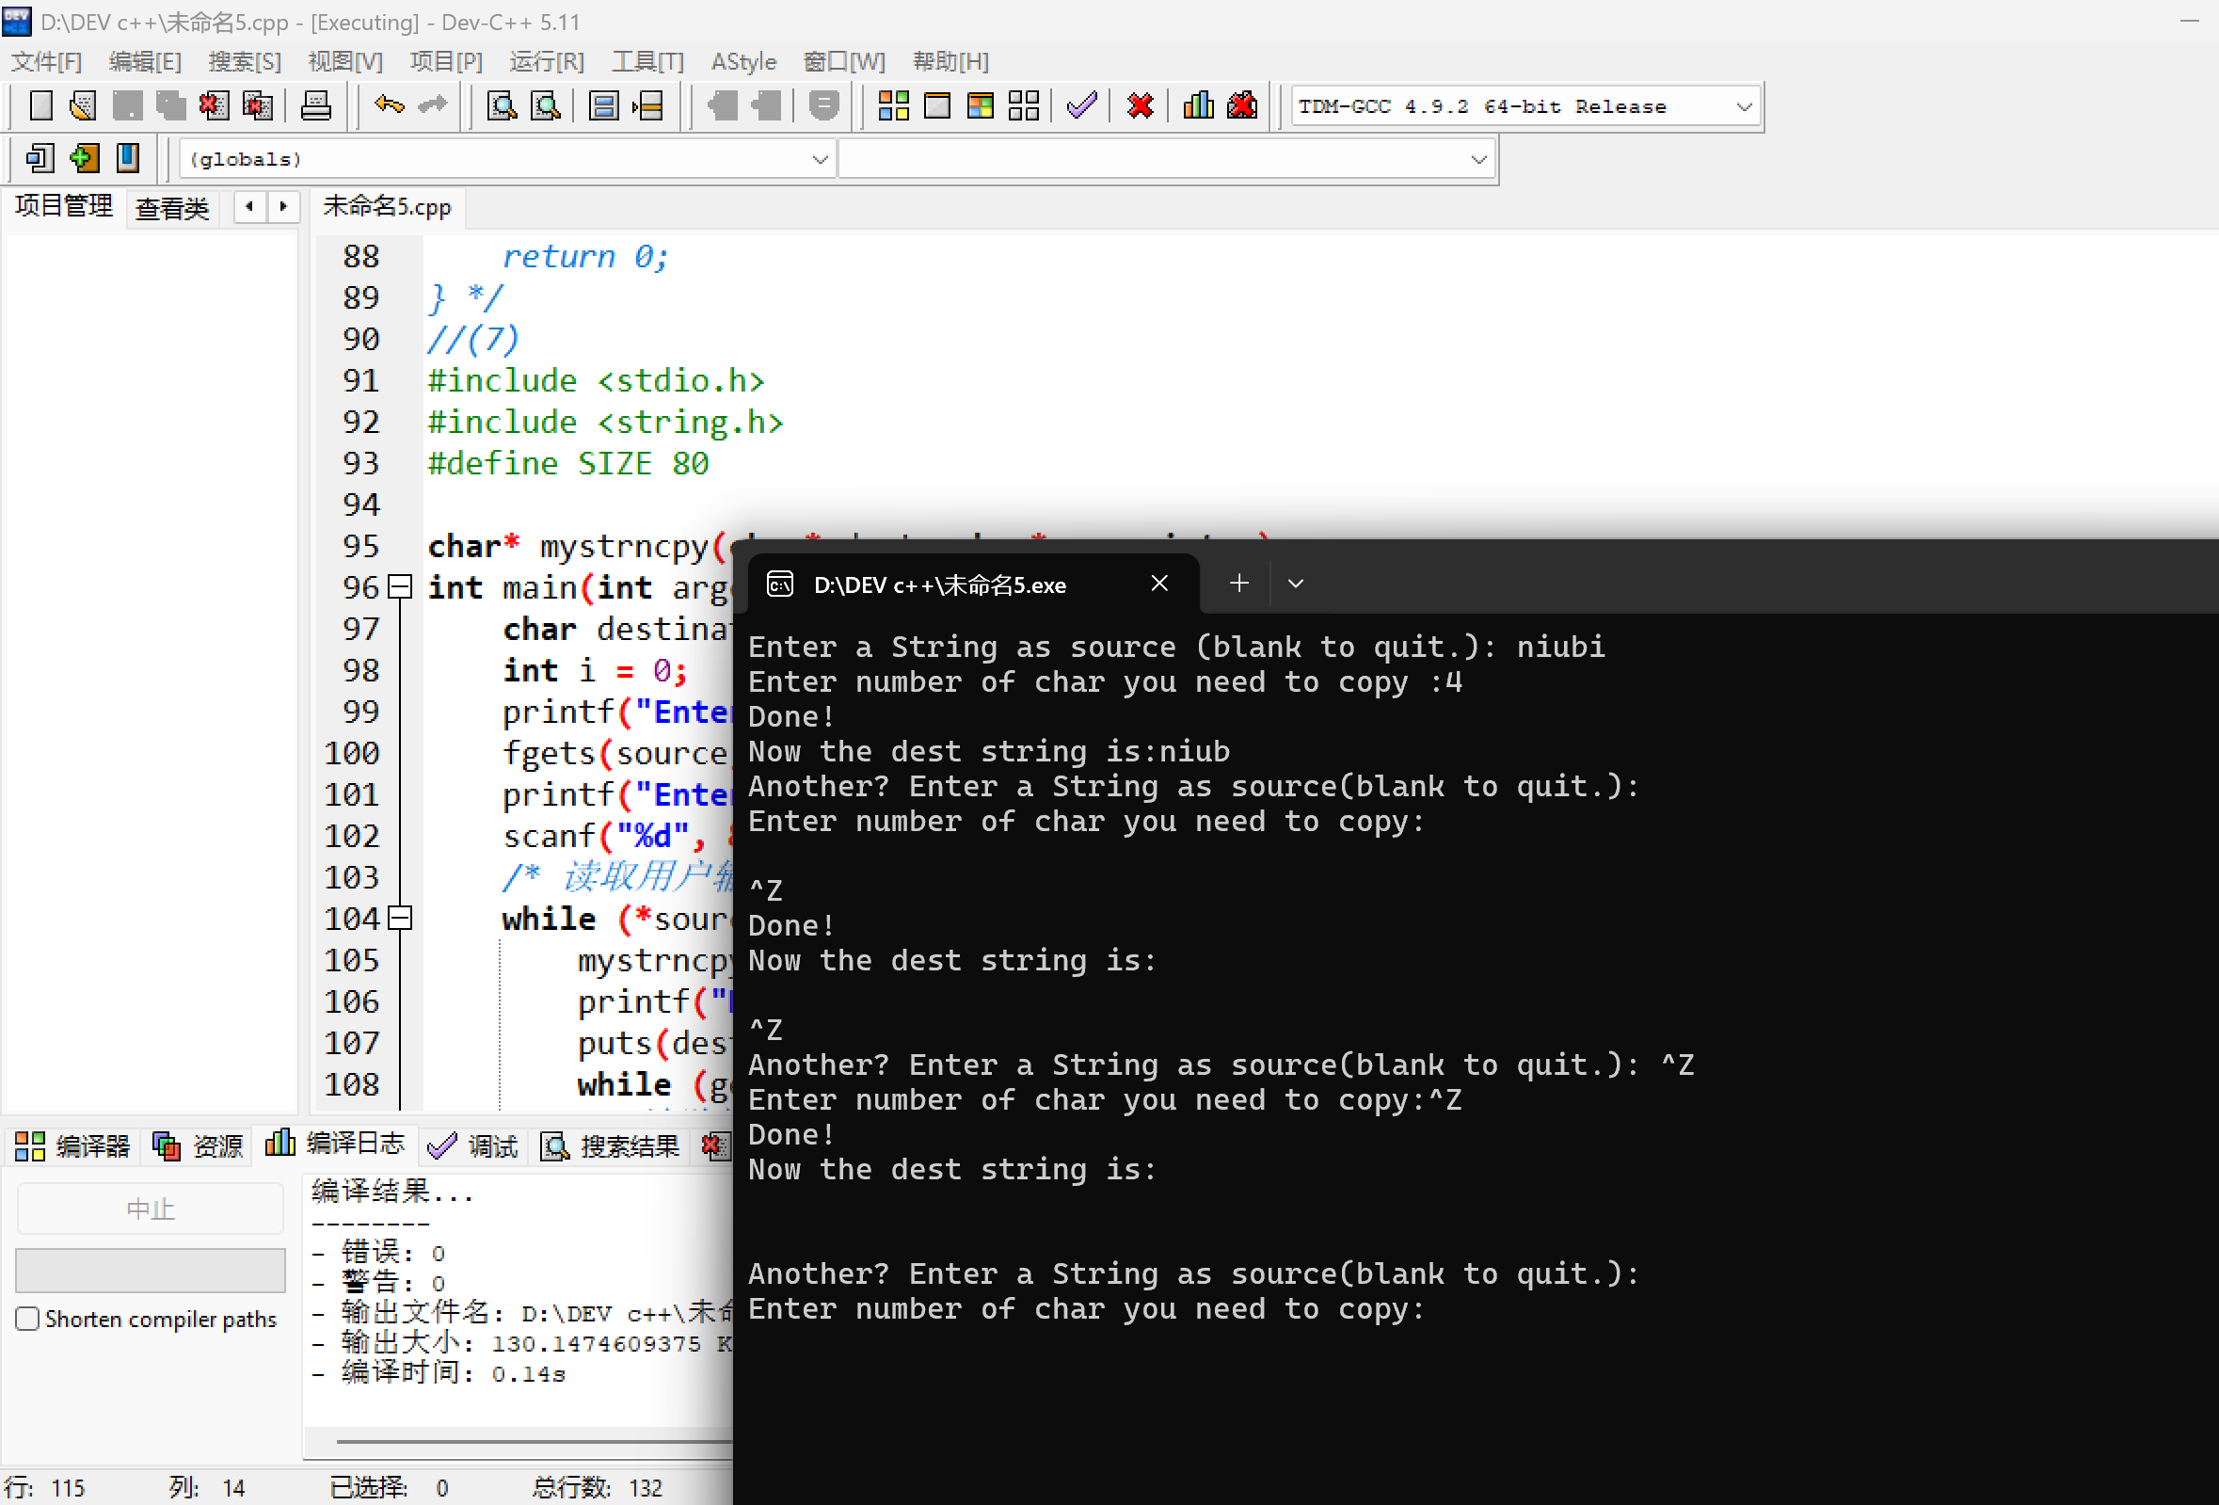Viewport: 2219px width, 1505px height.
Task: Collapse the while loop fold at line 104
Action: [401, 919]
